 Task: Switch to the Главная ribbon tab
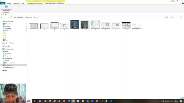coord(9,3)
